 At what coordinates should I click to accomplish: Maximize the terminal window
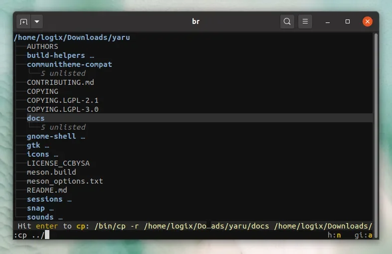pyautogui.click(x=348, y=22)
